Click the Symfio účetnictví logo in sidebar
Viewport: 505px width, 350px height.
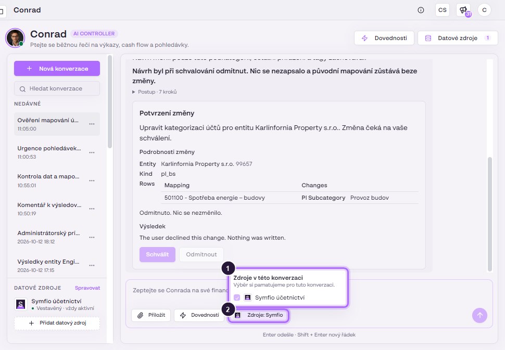21,304
